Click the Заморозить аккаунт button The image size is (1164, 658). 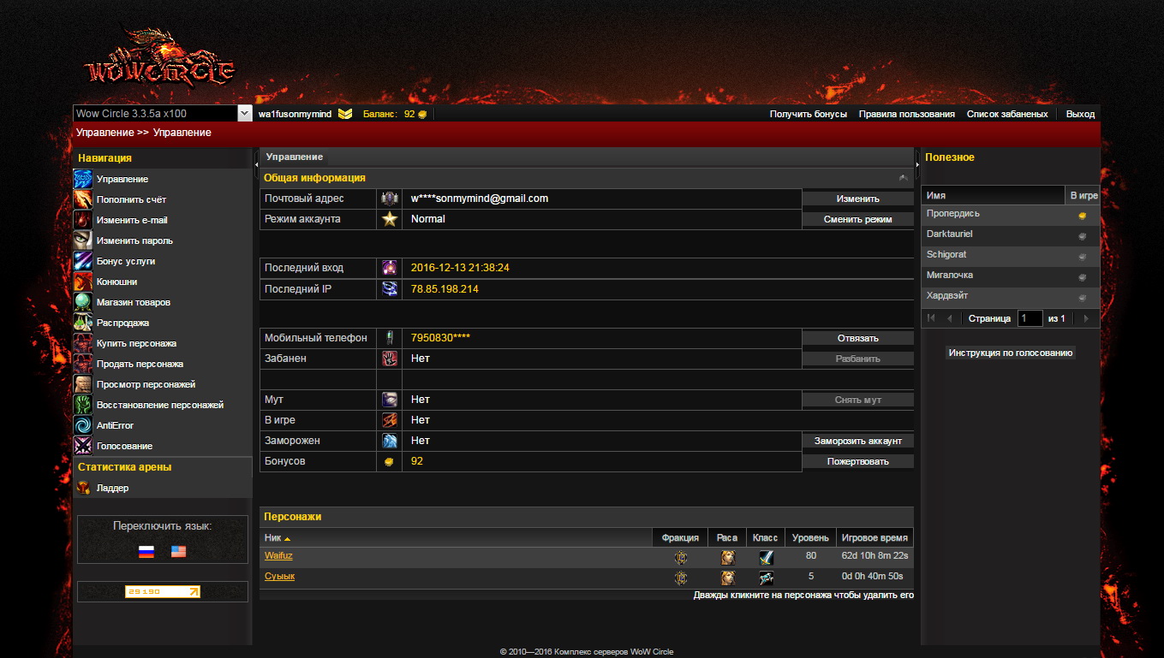[857, 441]
